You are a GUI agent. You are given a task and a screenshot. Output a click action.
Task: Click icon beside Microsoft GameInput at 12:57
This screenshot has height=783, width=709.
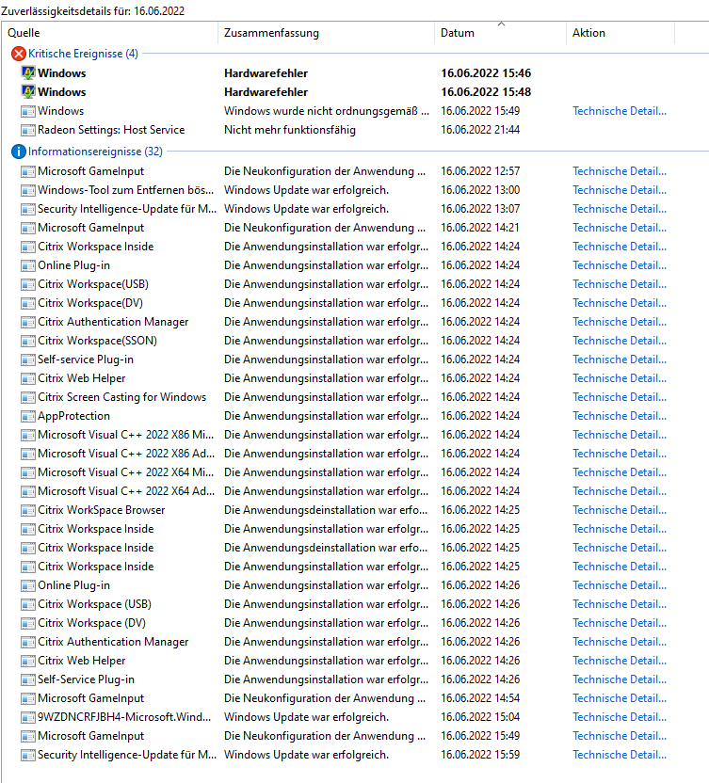click(x=28, y=172)
